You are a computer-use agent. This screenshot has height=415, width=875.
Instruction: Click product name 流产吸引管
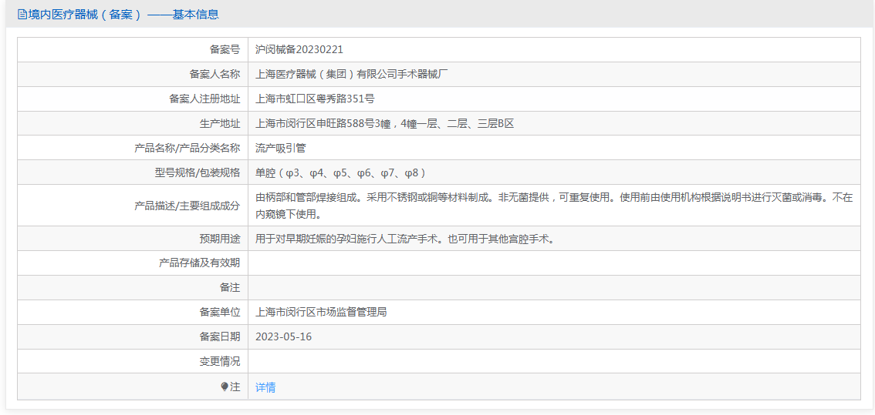pyautogui.click(x=280, y=148)
